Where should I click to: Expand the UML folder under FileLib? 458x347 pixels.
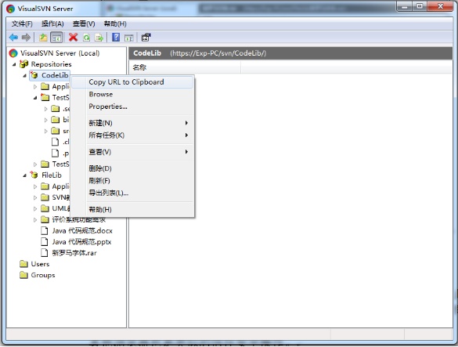coord(35,208)
